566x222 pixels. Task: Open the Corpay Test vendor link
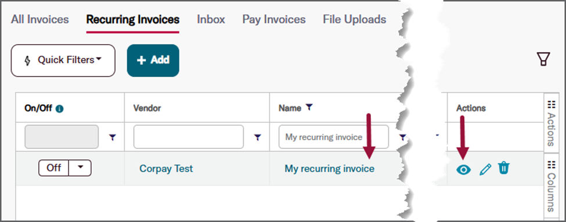[166, 169]
